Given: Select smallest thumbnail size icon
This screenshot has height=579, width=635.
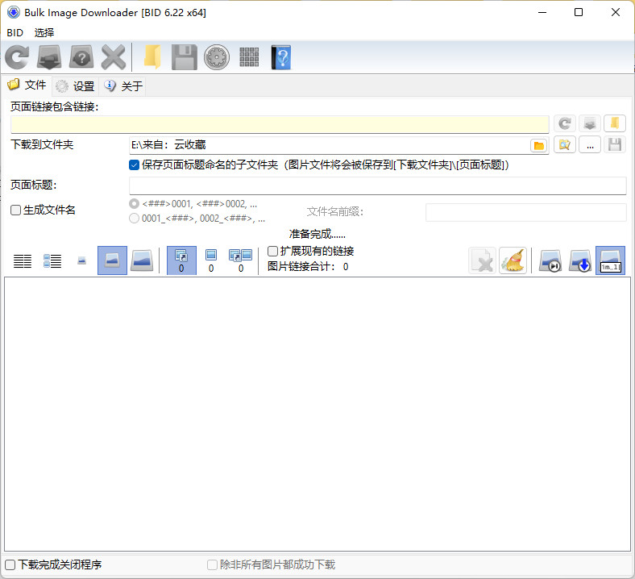Looking at the screenshot, I should (x=82, y=260).
